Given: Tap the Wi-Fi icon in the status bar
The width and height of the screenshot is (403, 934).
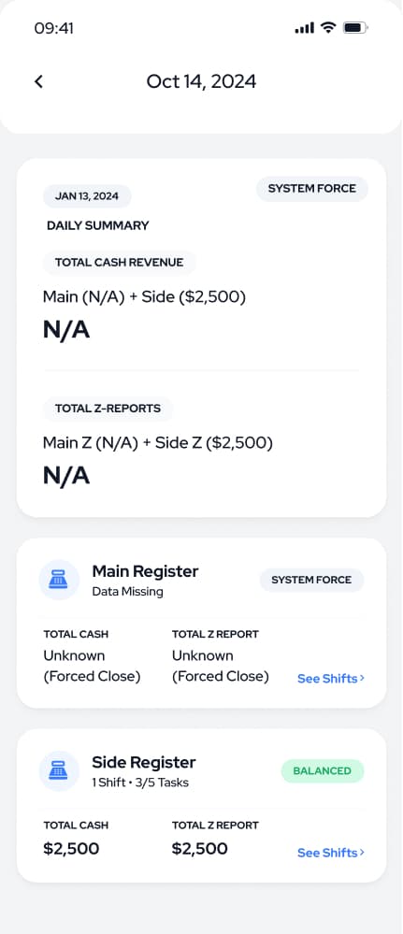Looking at the screenshot, I should (x=328, y=27).
